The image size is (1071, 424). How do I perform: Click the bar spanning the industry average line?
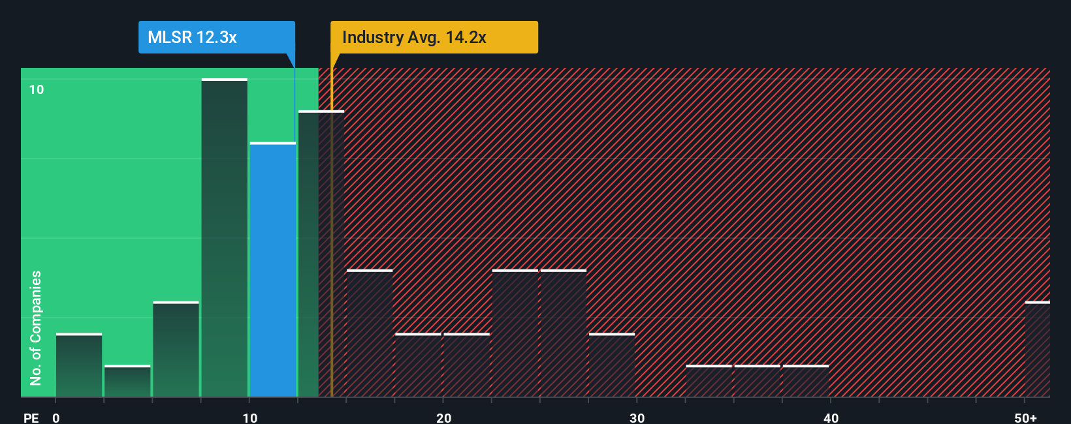click(x=321, y=254)
